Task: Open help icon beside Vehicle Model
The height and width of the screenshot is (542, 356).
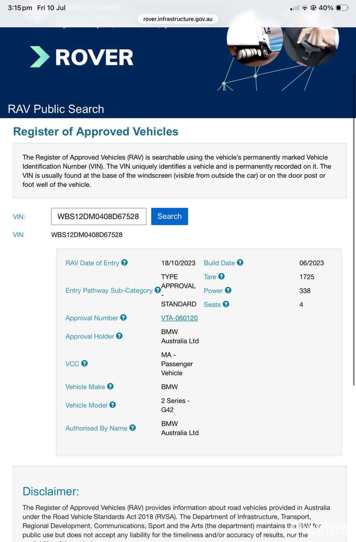Action: point(113,405)
